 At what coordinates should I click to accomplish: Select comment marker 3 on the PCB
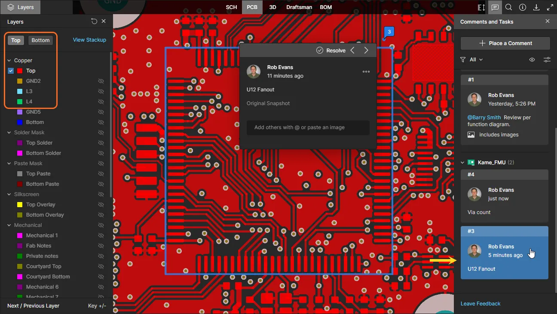tap(389, 32)
